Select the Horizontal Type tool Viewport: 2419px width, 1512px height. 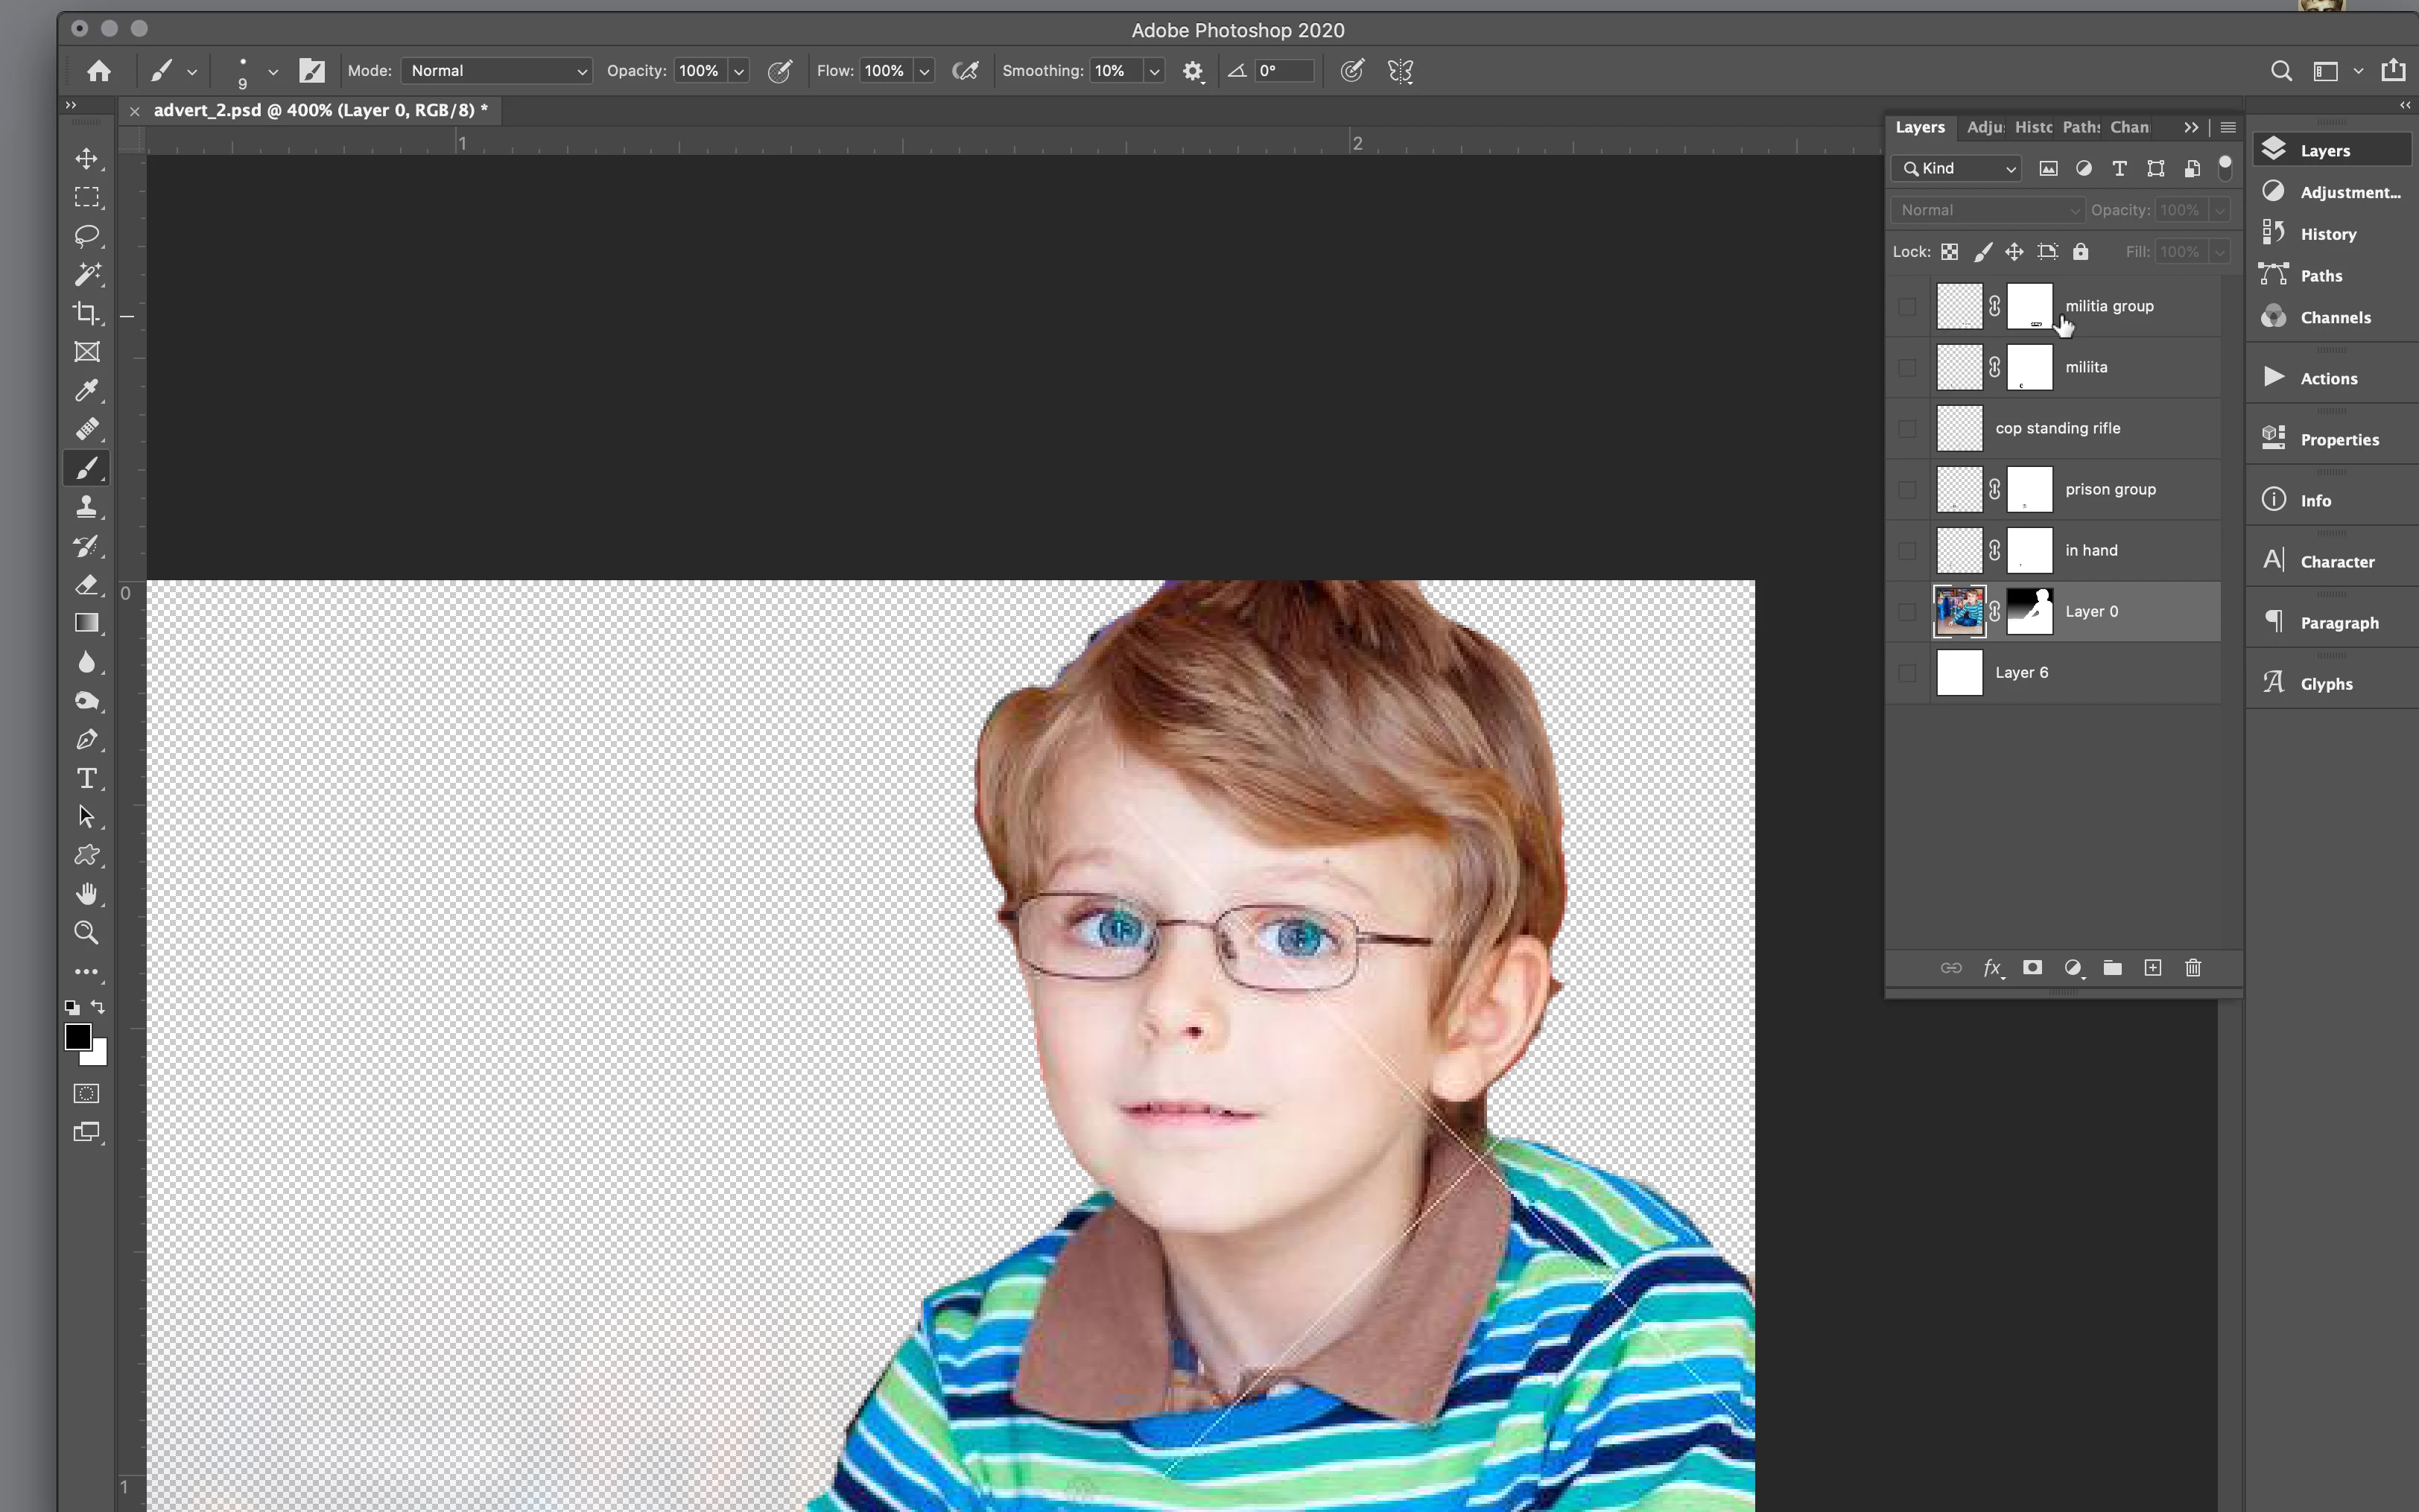tap(87, 778)
